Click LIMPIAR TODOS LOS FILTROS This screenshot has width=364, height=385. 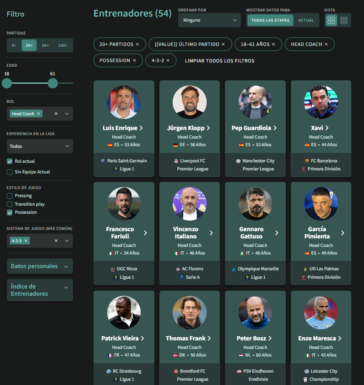click(x=219, y=61)
